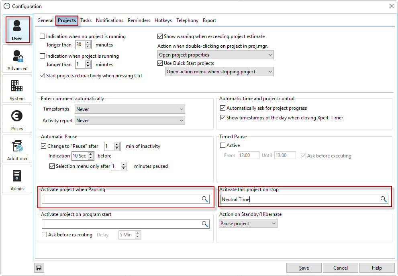
Task: Click search icon in project on stop field
Action: [x=384, y=199]
